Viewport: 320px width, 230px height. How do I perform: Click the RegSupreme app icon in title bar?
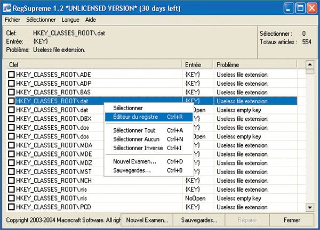pyautogui.click(x=7, y=8)
